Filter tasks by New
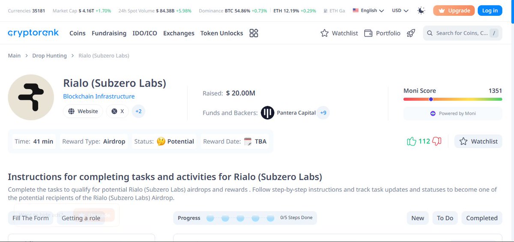 [x=418, y=218]
